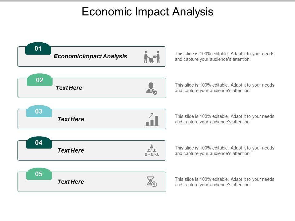Click the description text beside row 05
This screenshot has height=221, width=295.
coord(225,182)
